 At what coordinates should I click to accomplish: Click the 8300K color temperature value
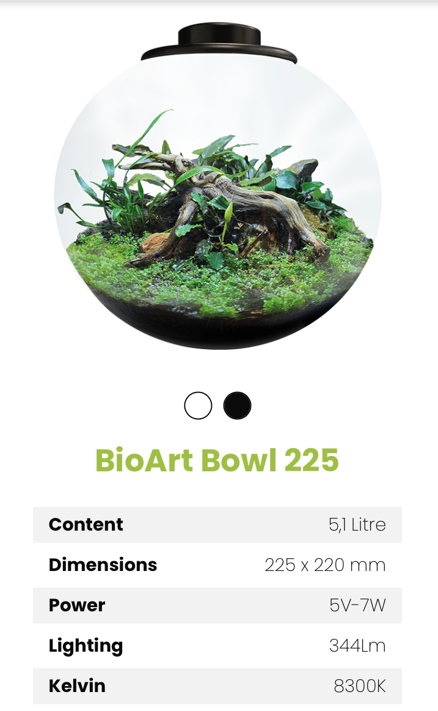360,686
